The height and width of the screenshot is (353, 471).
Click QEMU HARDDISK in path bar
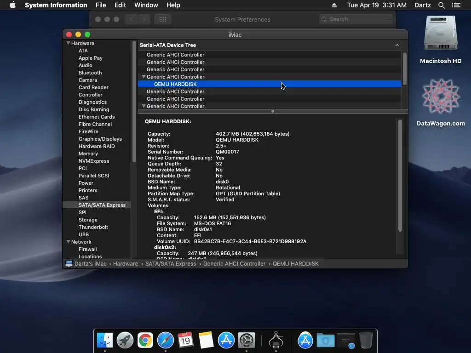click(x=296, y=263)
